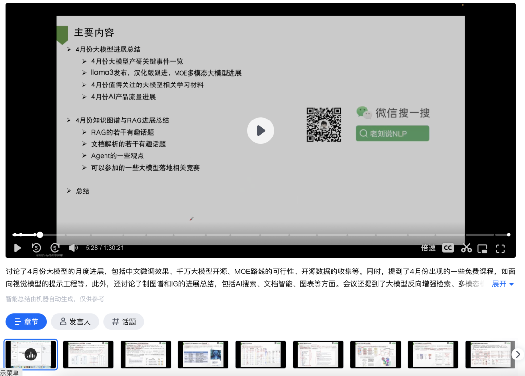
Task: Open the 话题 topics tab
Action: coord(123,322)
